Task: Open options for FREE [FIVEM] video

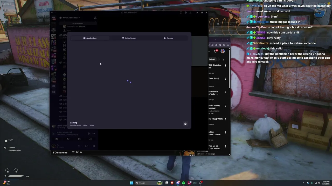Action: [225, 119]
